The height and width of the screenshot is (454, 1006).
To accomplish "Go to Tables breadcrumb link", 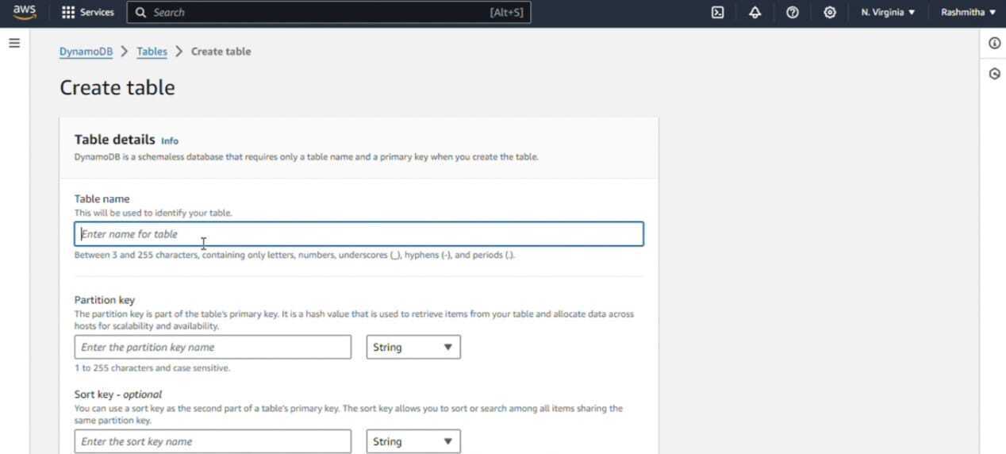I will click(152, 52).
